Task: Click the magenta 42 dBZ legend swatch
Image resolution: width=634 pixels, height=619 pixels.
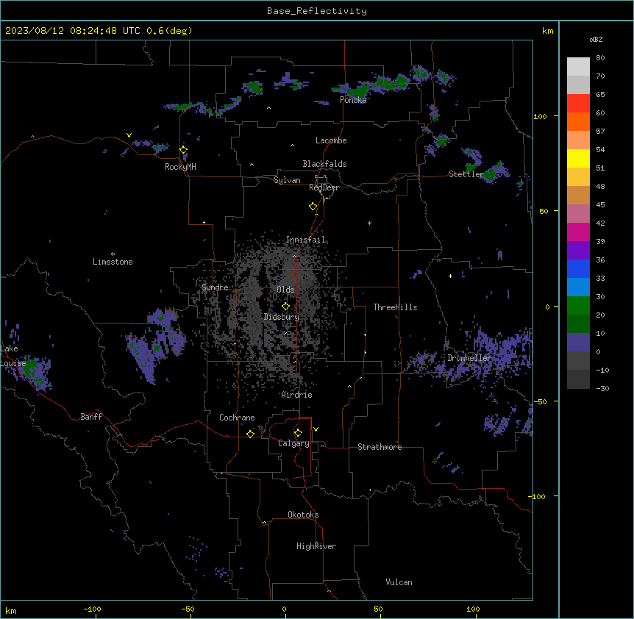Action: click(x=578, y=232)
